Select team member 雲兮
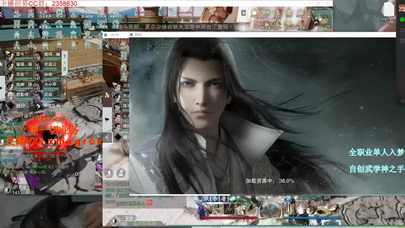 19,56
